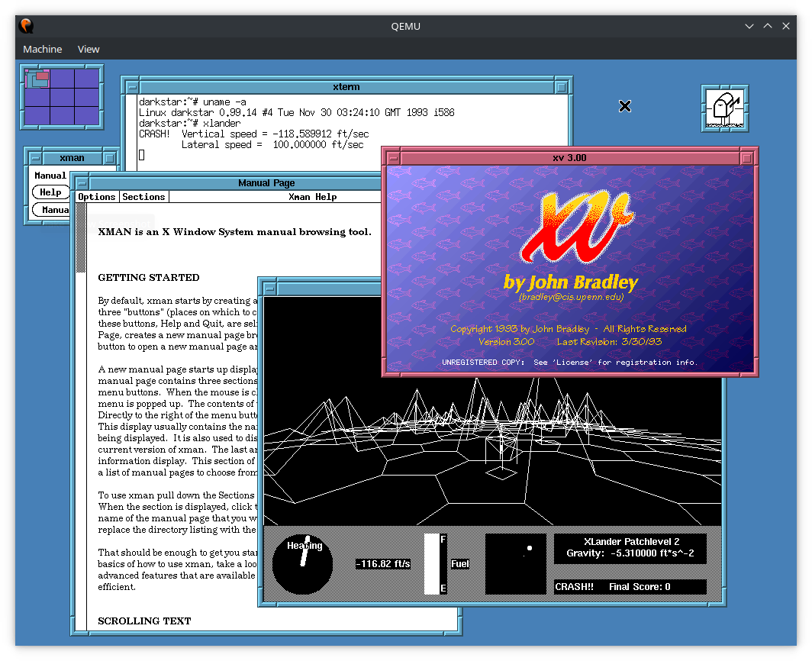Click the QEMU logo icon in title bar
This screenshot has width=812, height=661.
[26, 26]
